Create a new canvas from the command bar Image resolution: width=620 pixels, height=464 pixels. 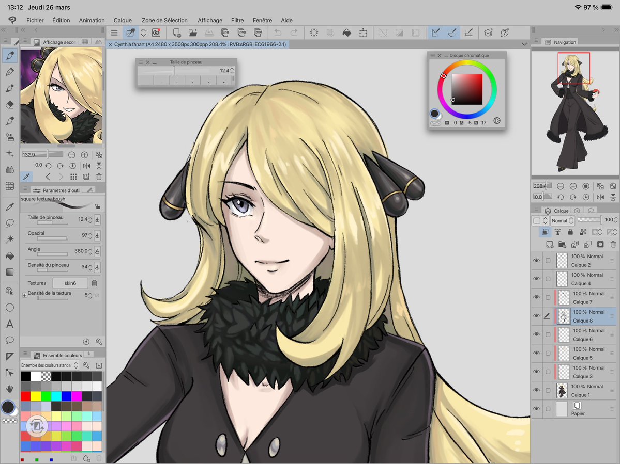click(176, 33)
